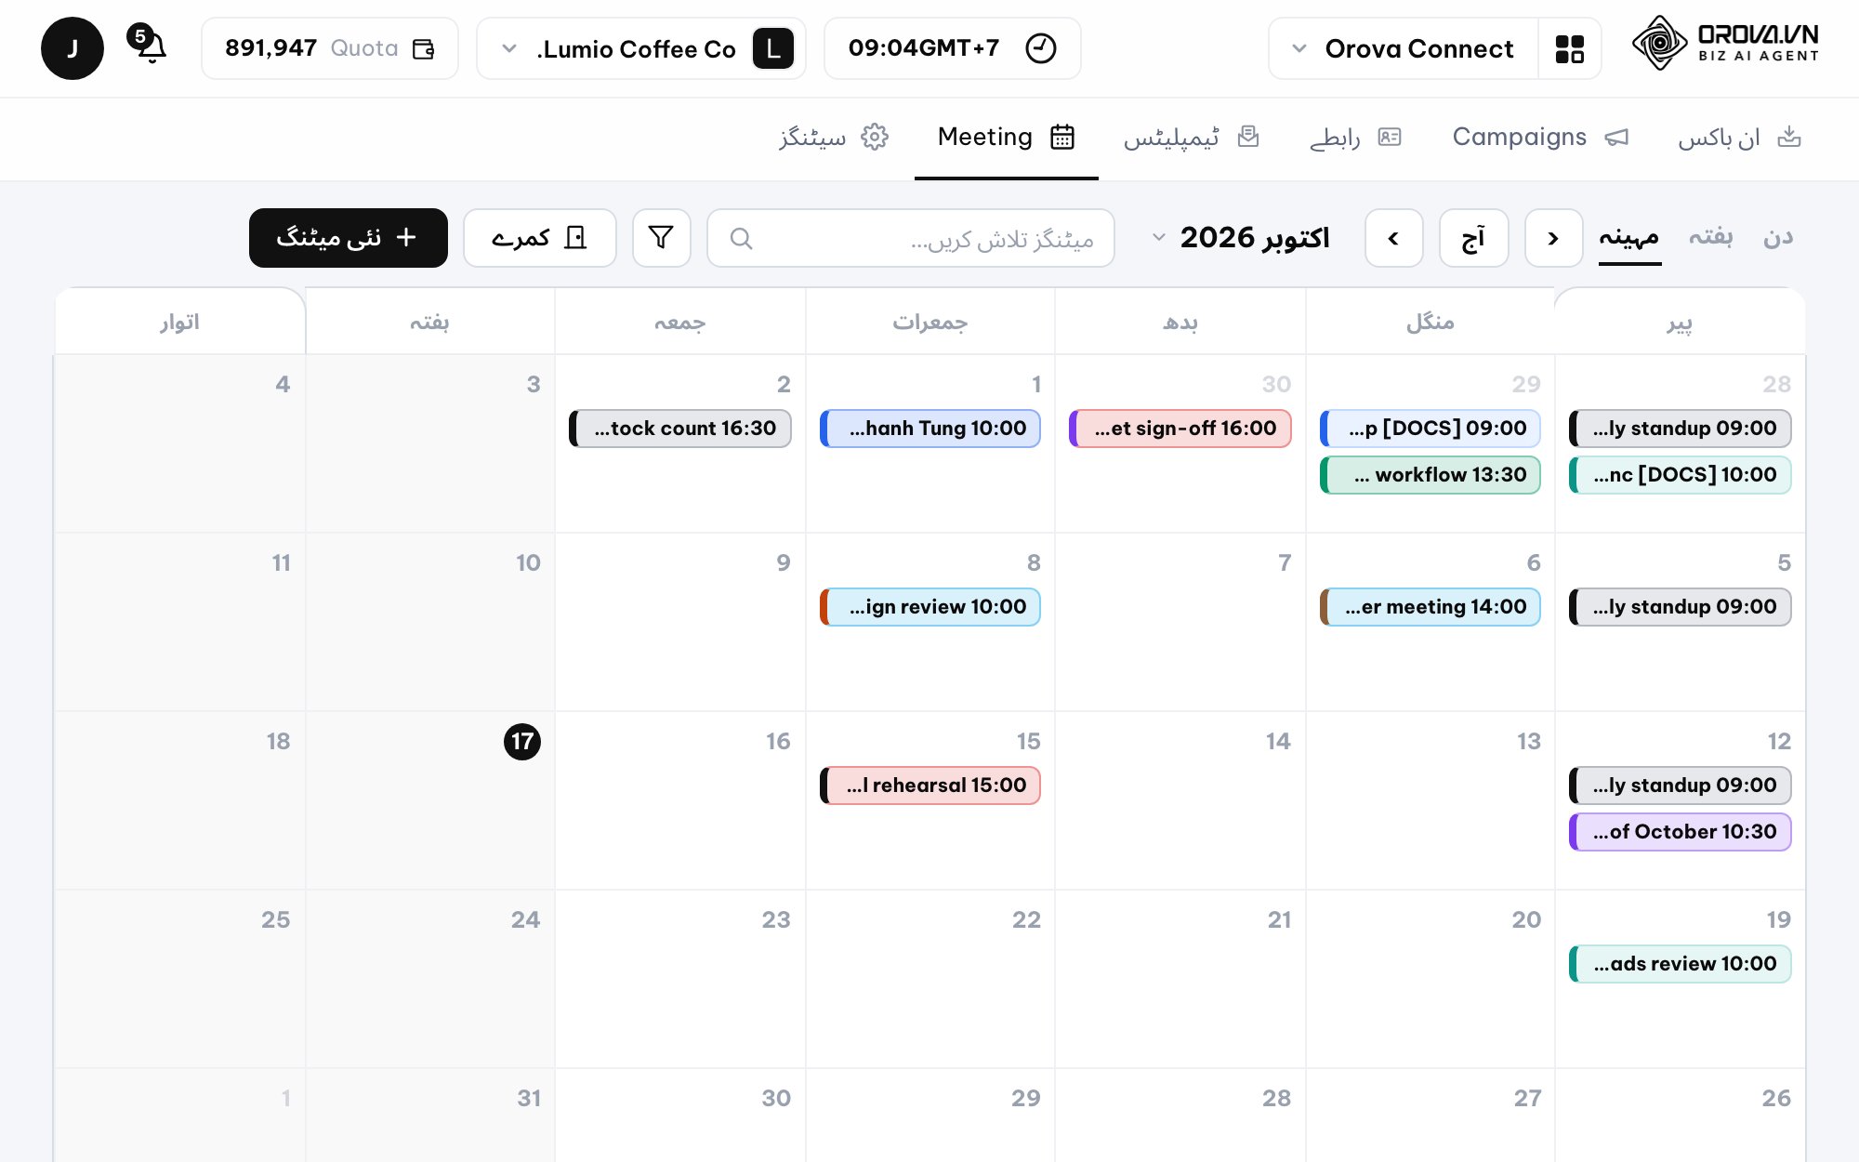Open the sign-off 16:00 event
The height and width of the screenshot is (1162, 1859).
click(1180, 429)
